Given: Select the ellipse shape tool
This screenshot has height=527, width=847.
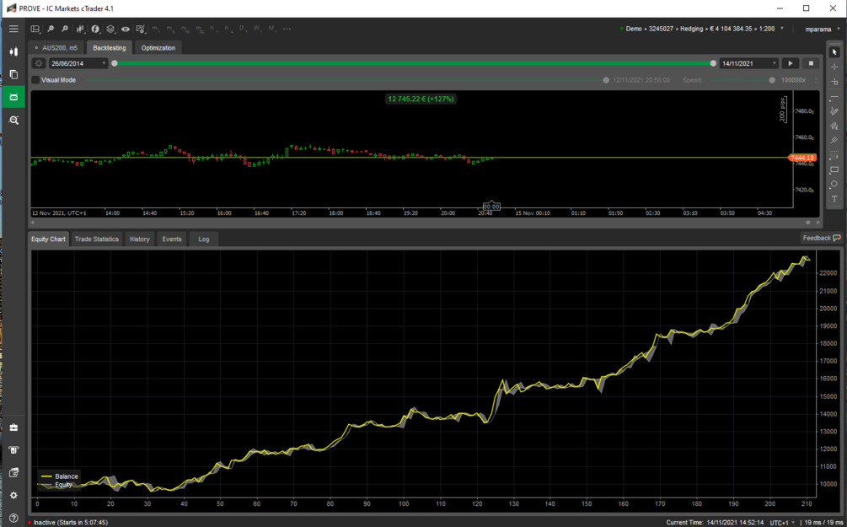Looking at the screenshot, I should 834,185.
